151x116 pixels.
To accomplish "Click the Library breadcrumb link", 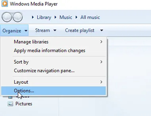I will click(44, 17).
